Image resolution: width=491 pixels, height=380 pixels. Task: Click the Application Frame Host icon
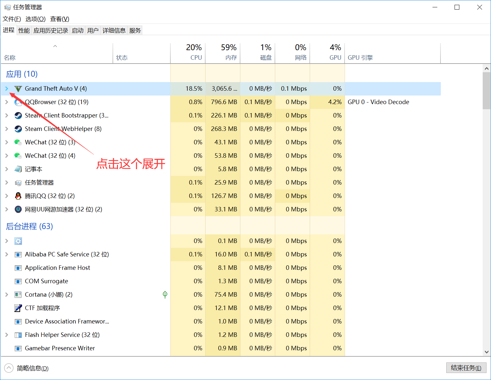[x=18, y=268]
